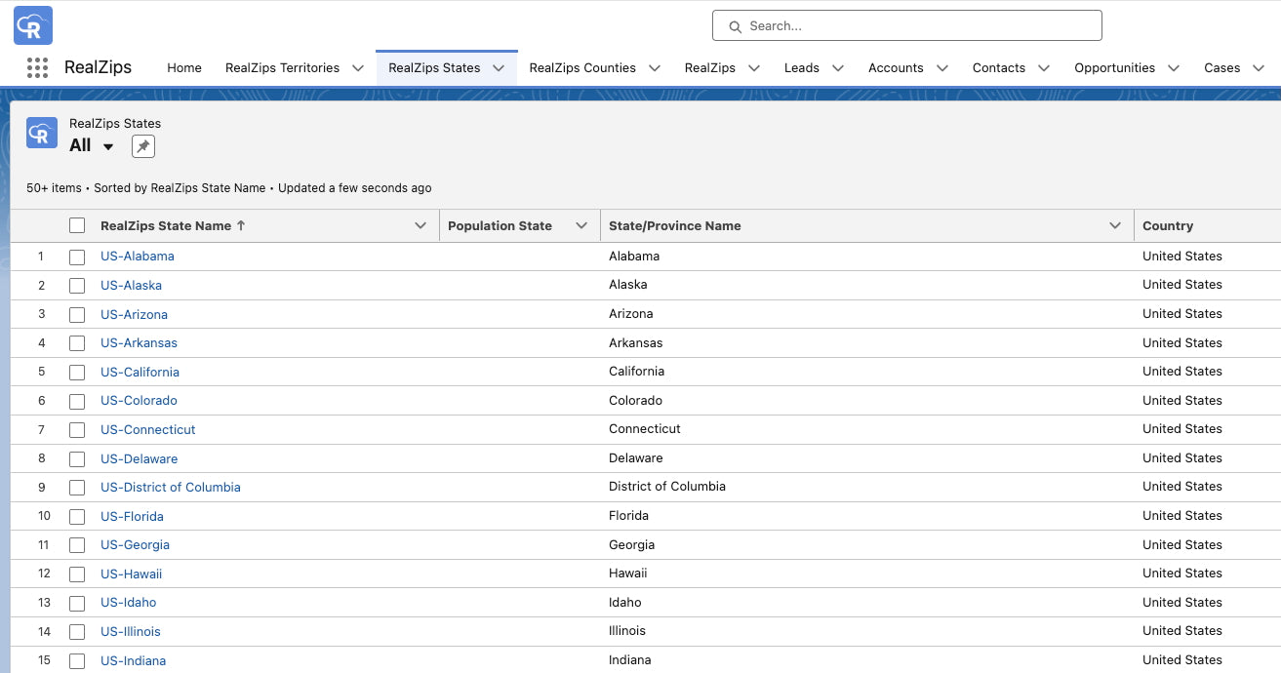Click the search magnifier icon
Image resolution: width=1281 pixels, height=673 pixels.
click(734, 26)
